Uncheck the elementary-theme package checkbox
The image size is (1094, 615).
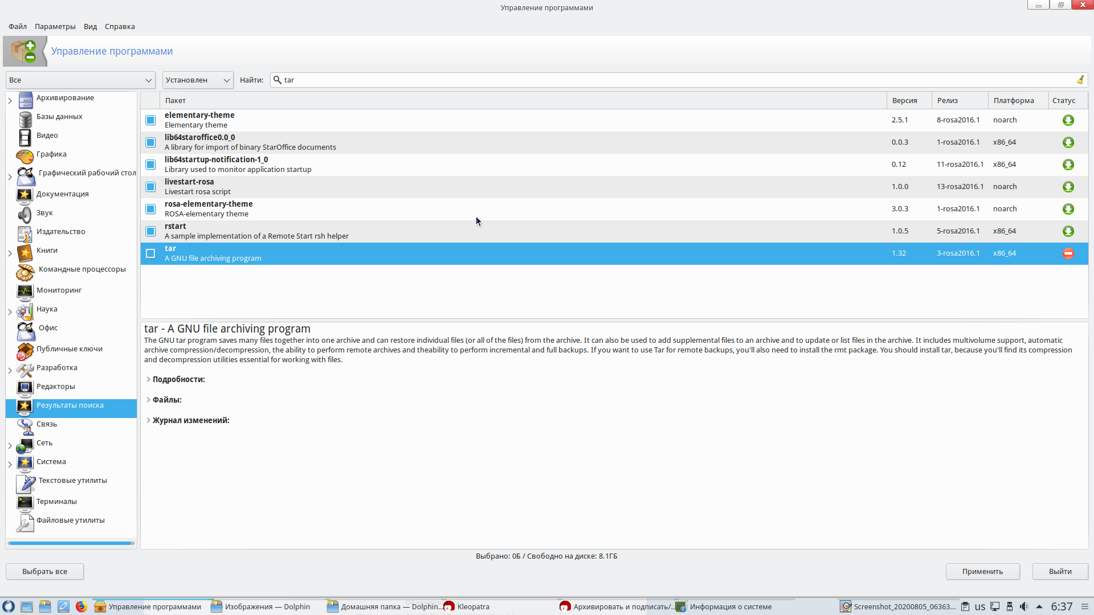click(x=150, y=120)
